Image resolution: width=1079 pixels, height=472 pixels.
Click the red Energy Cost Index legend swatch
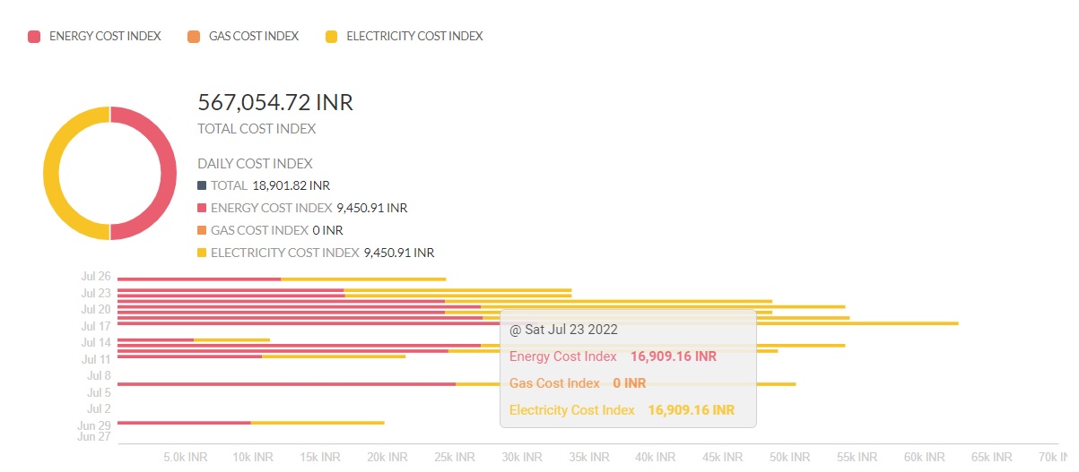(34, 37)
